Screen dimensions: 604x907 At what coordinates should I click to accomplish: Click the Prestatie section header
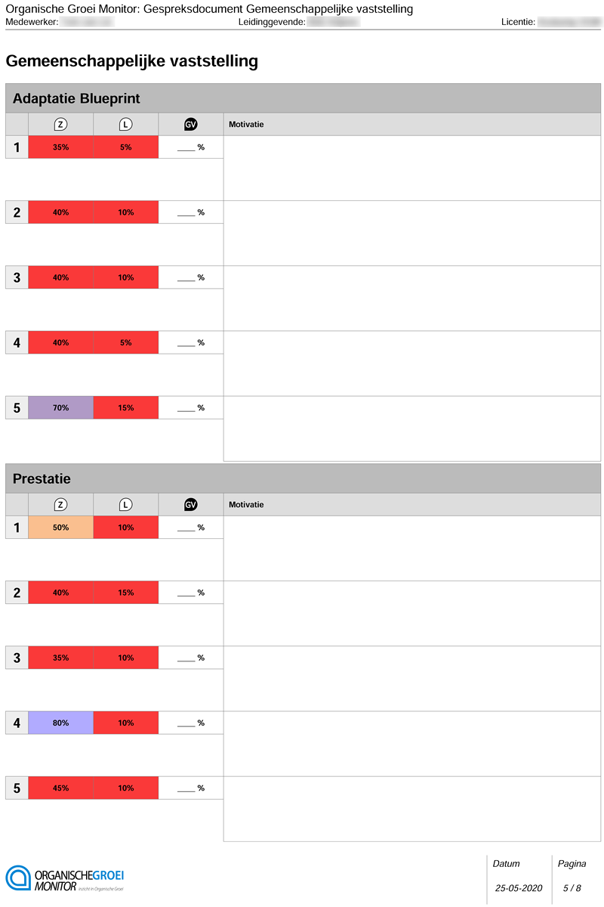pyautogui.click(x=303, y=478)
